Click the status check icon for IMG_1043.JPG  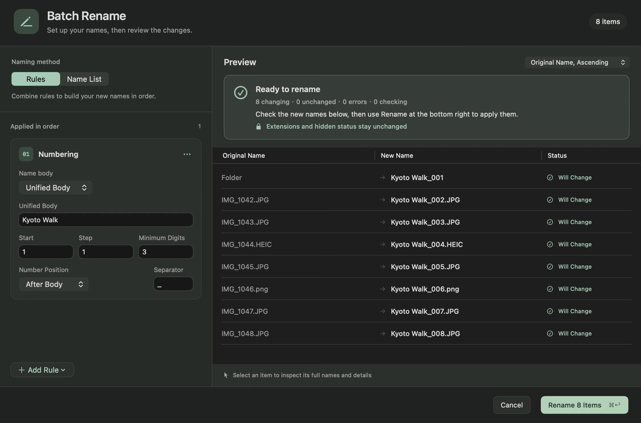[x=550, y=222]
